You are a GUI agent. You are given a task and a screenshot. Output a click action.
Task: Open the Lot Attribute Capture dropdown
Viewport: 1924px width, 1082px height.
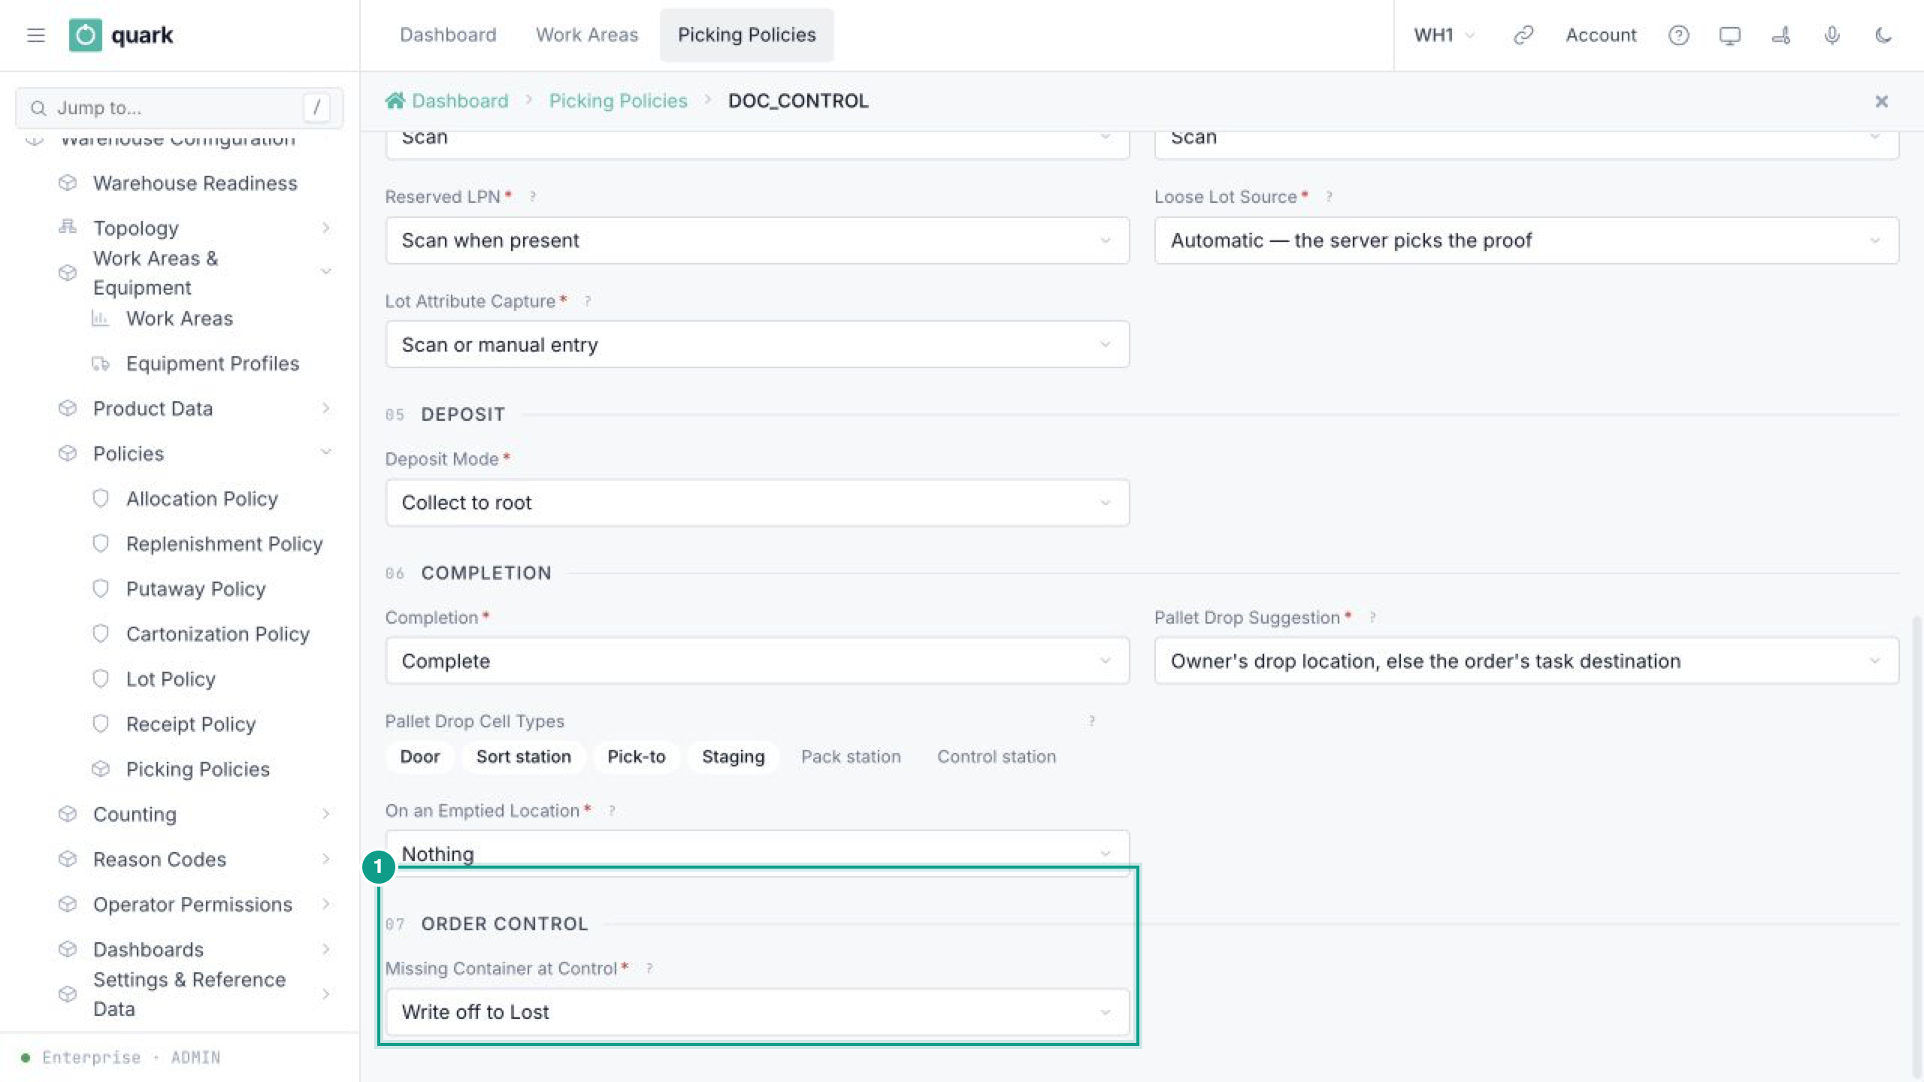[757, 345]
